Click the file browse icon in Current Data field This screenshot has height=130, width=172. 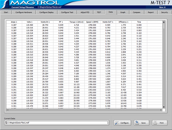6,123
